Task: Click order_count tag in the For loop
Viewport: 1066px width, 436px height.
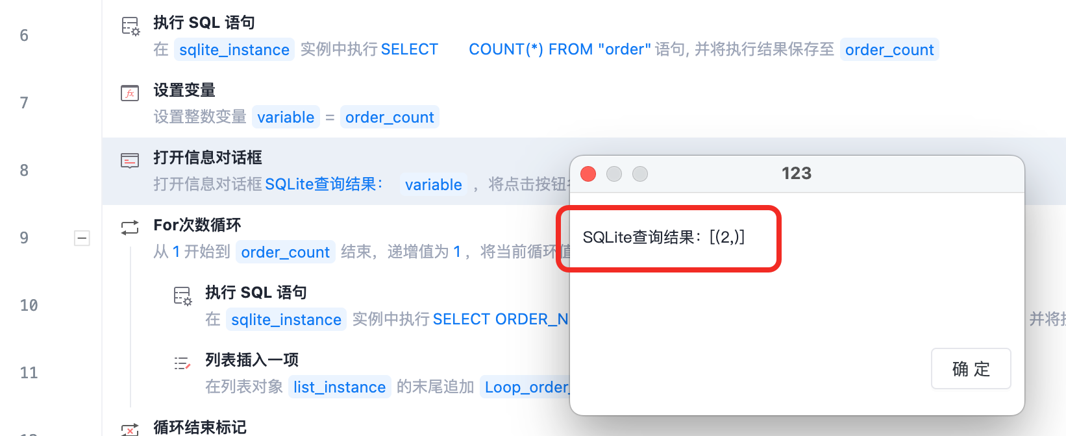Action: [x=285, y=252]
